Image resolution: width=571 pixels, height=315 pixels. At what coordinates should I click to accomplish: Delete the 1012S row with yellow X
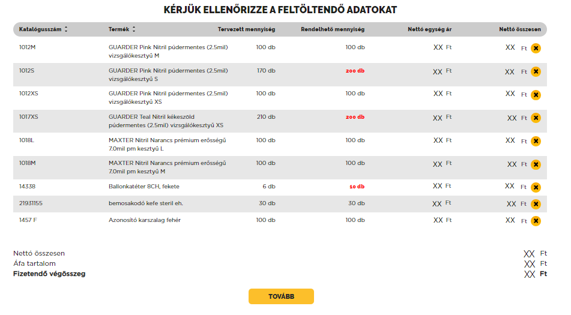tap(536, 71)
